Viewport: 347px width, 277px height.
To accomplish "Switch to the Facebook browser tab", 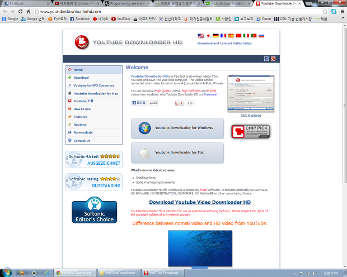I will pos(25,3).
